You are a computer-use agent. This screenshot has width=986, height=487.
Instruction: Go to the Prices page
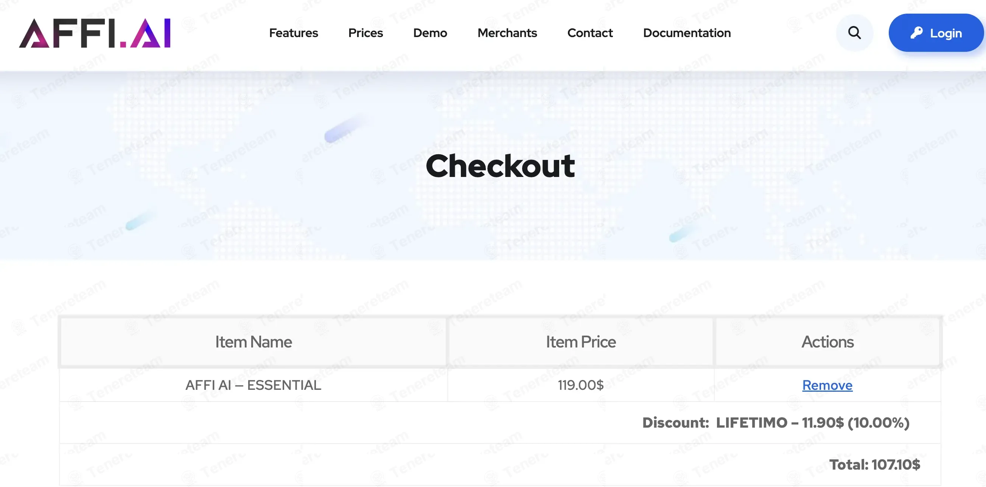click(x=365, y=33)
